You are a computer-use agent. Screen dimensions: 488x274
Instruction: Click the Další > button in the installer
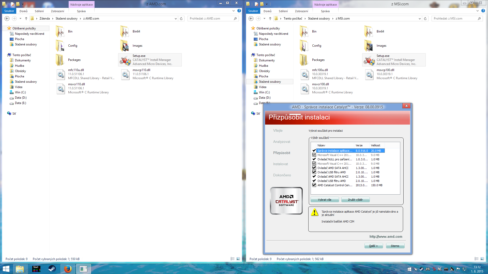point(373,246)
